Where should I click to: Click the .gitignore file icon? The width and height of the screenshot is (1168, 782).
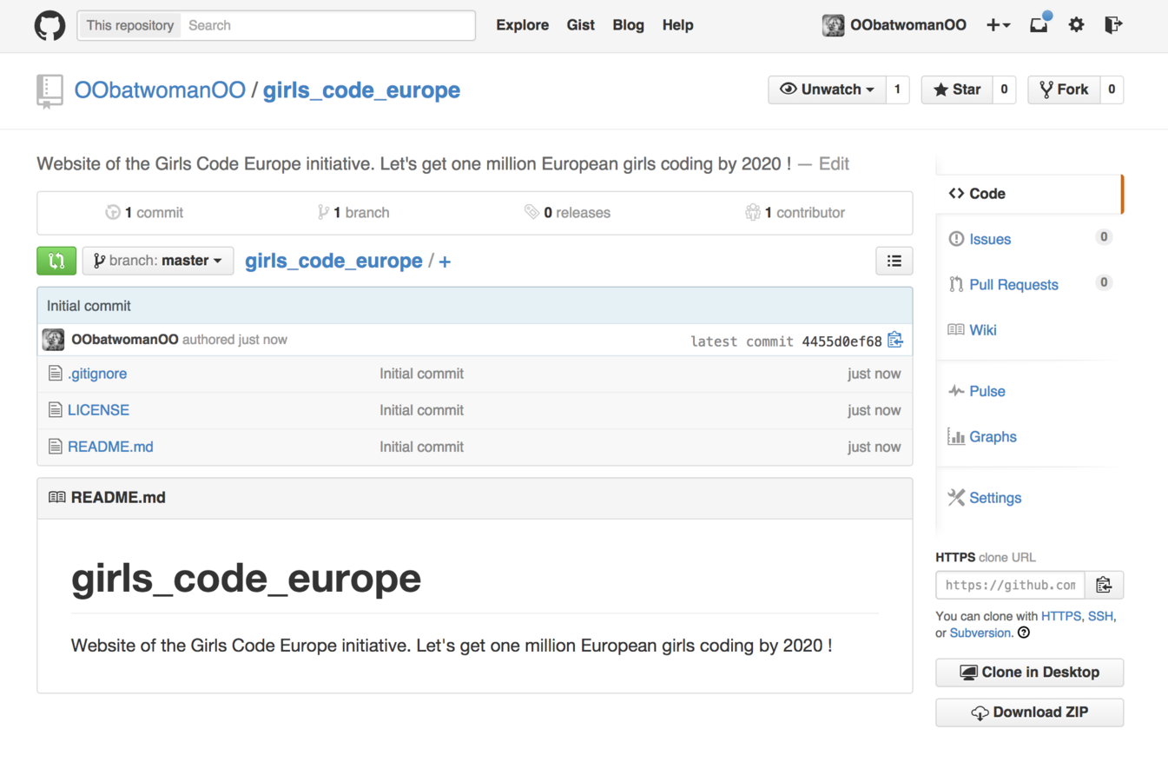tap(55, 374)
